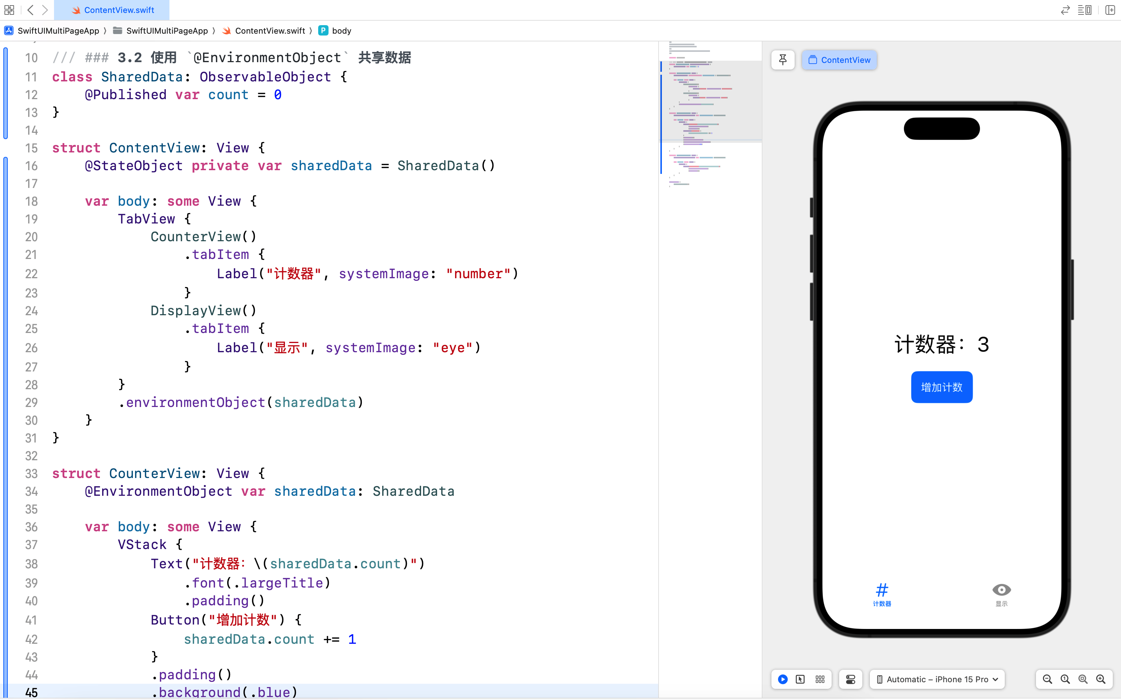Switch to the 显示 eye tab in preview
The height and width of the screenshot is (700, 1121).
point(1001,595)
